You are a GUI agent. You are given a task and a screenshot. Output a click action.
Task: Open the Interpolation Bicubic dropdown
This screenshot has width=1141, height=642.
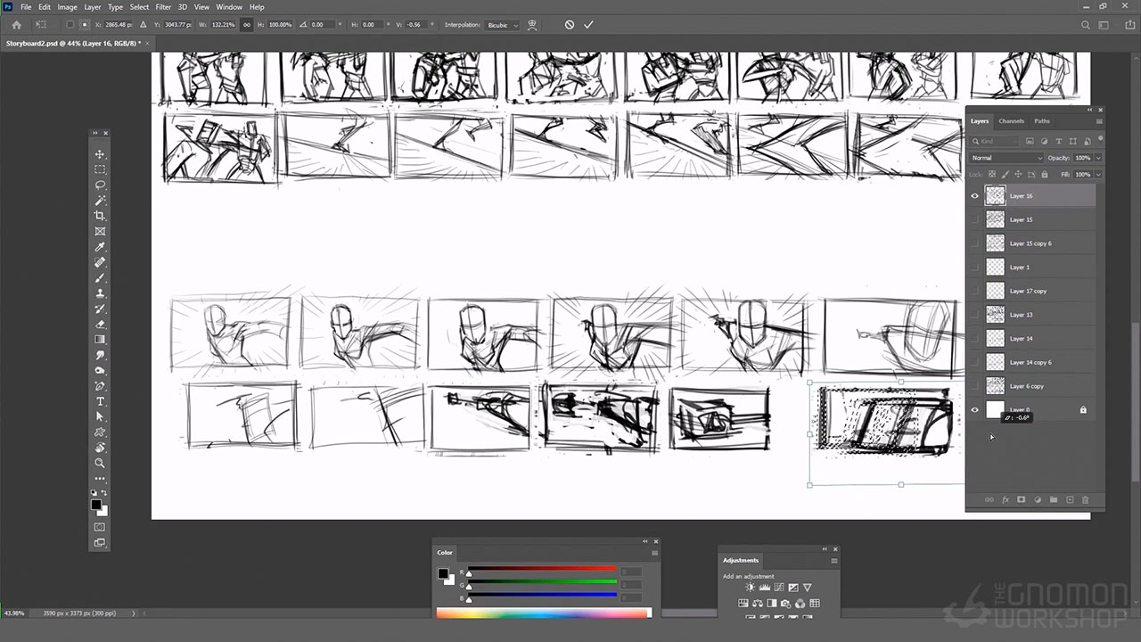[503, 25]
